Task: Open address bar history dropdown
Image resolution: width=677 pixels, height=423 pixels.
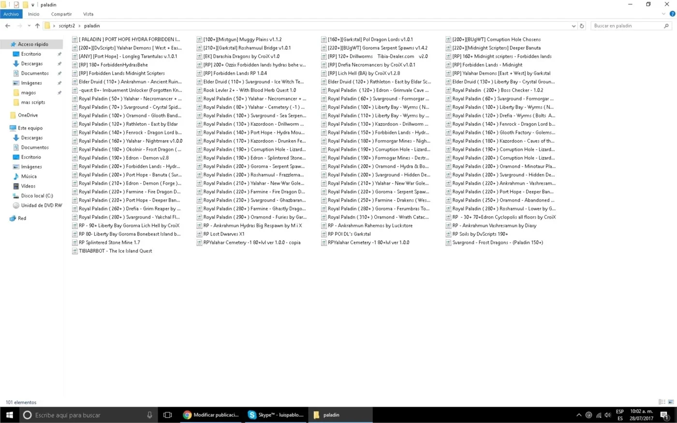Action: (x=574, y=26)
